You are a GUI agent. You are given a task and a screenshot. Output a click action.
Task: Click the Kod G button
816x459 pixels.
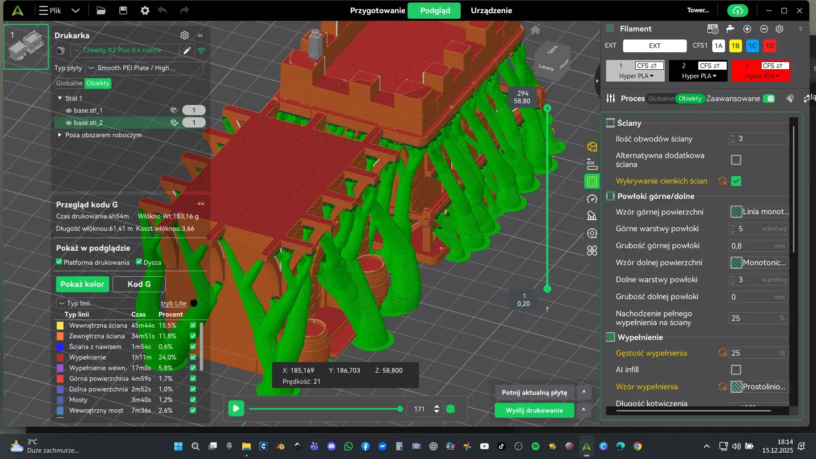click(139, 284)
